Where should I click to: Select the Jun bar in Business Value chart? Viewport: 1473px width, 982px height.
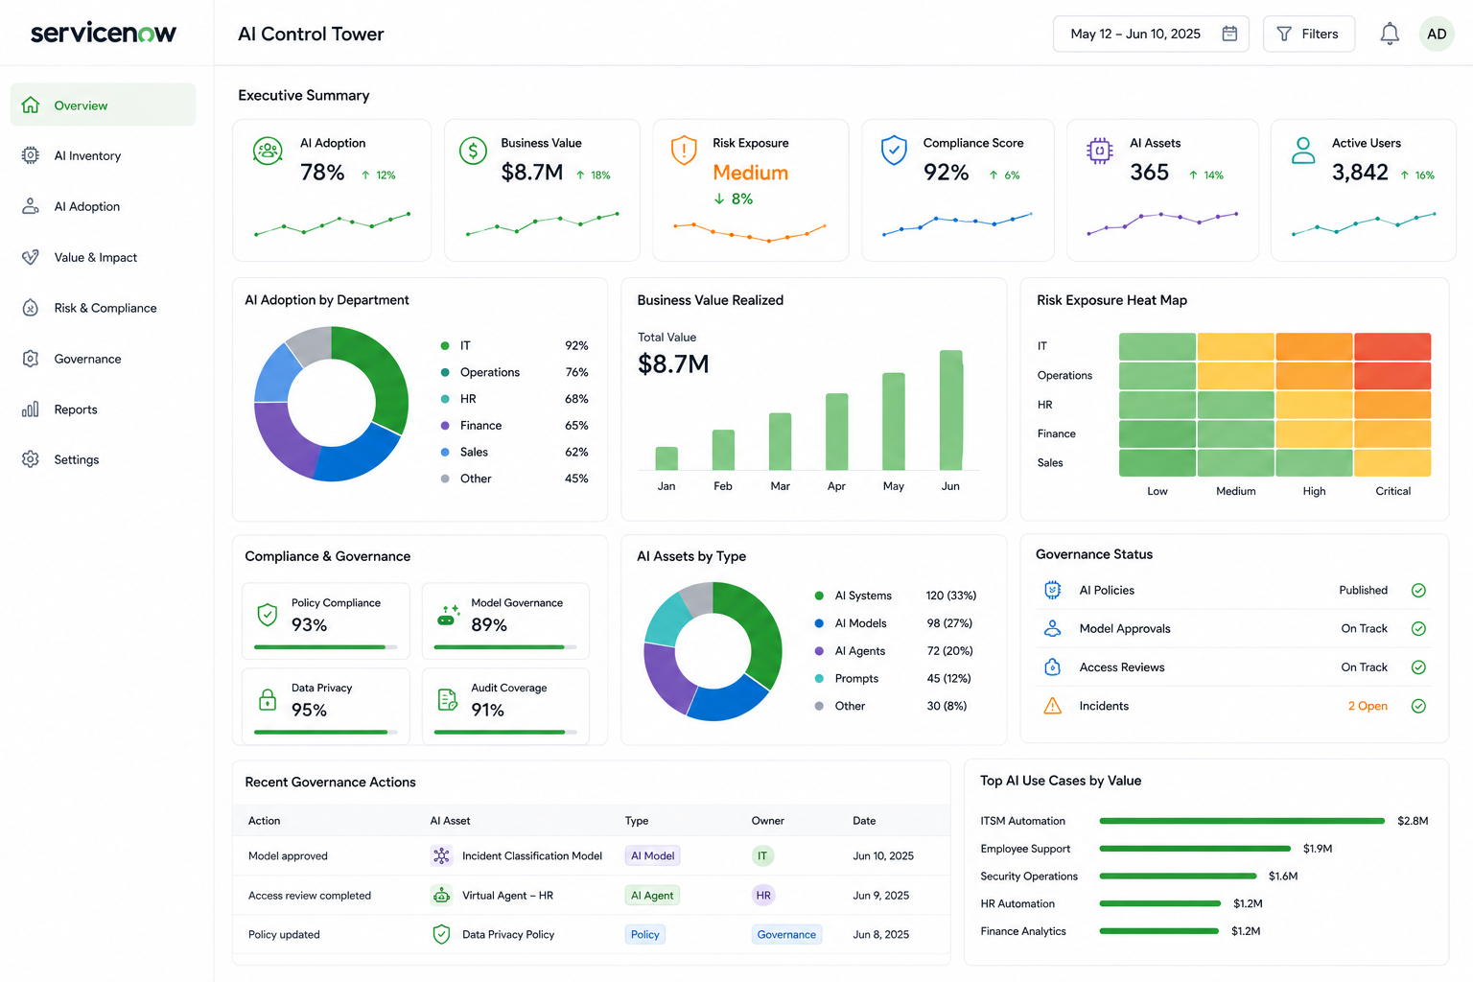click(950, 409)
